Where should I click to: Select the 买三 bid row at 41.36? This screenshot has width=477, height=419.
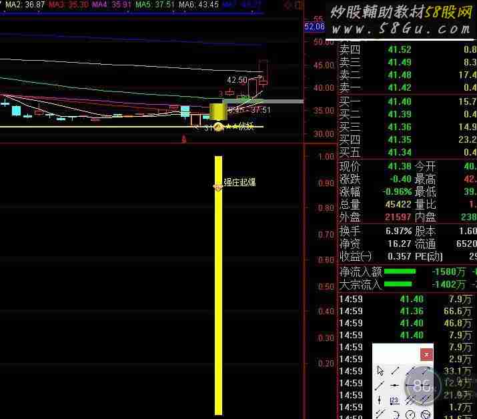point(408,127)
